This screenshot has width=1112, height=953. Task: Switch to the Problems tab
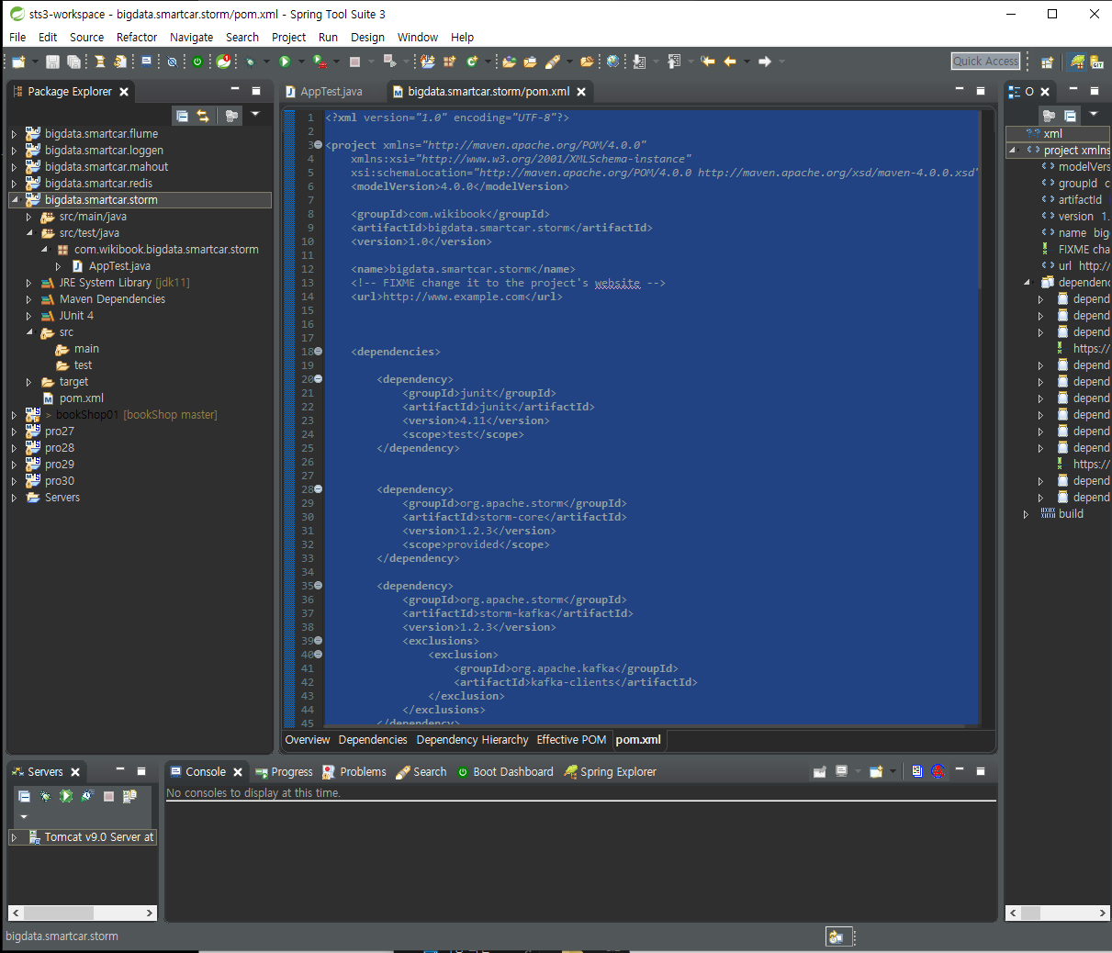354,772
